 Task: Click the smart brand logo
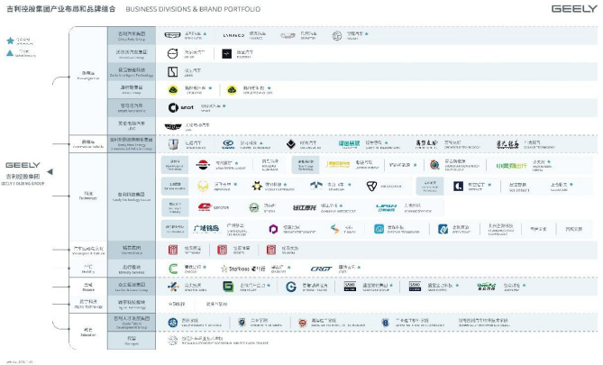pyautogui.click(x=178, y=107)
